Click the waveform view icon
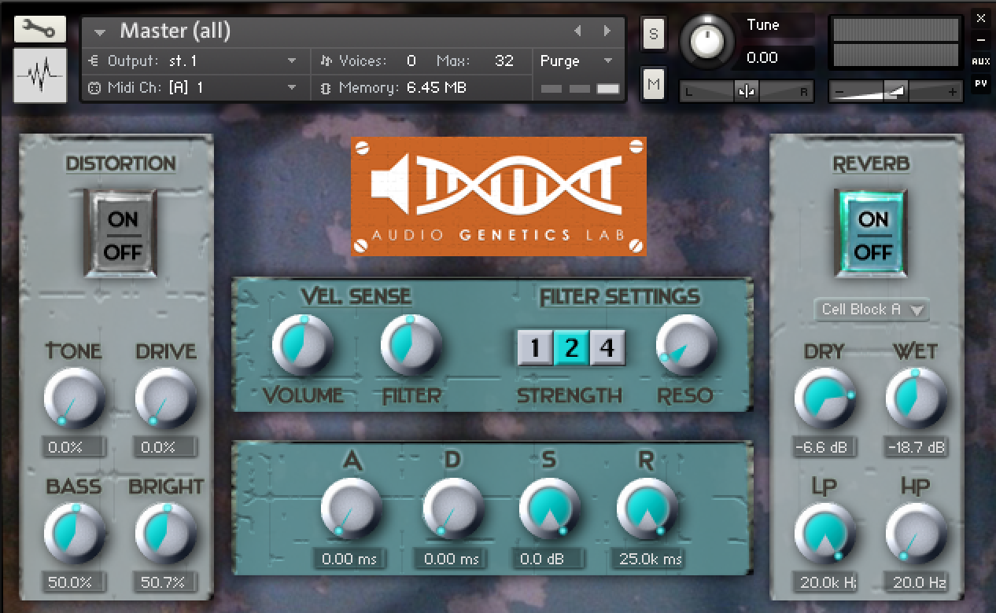996x613 pixels. (40, 75)
